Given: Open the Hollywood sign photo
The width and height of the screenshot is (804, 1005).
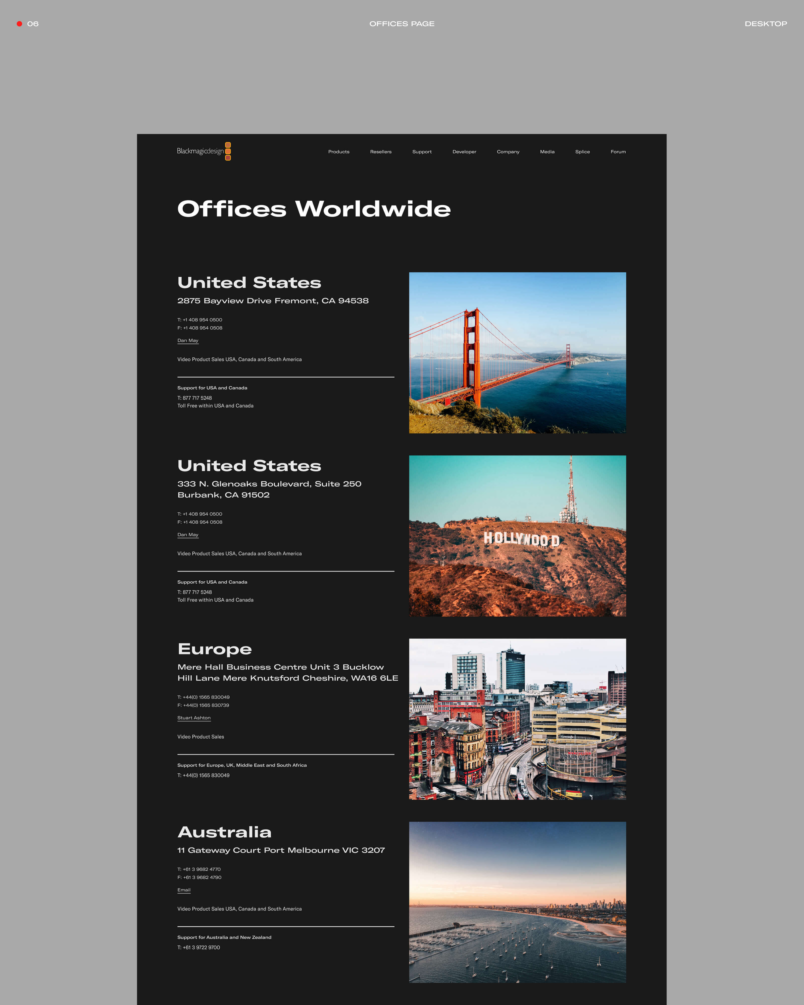Looking at the screenshot, I should 517,536.
